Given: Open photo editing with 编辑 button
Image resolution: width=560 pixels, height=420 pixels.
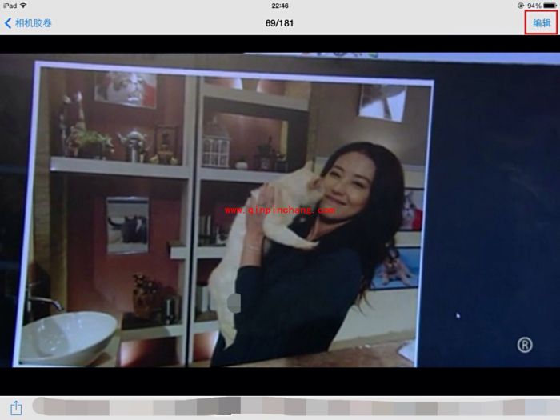Looking at the screenshot, I should click(542, 23).
